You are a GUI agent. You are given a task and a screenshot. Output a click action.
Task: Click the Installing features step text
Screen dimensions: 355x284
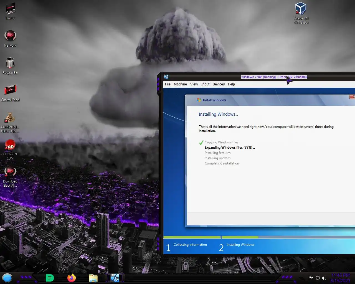tap(217, 153)
